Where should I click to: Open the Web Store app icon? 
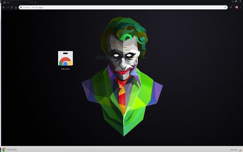click(x=65, y=59)
